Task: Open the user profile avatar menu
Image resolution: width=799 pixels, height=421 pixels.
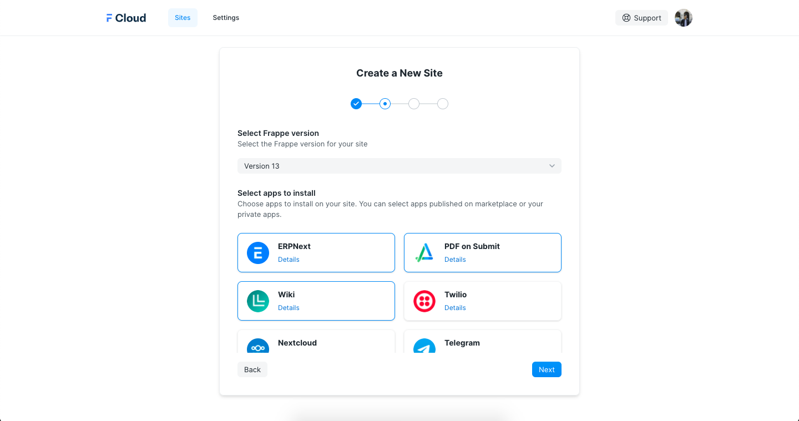Action: tap(683, 18)
